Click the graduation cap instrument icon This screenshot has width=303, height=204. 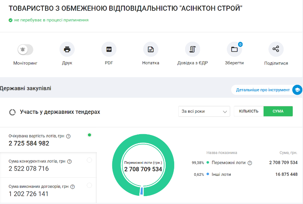pyautogui.click(x=297, y=90)
